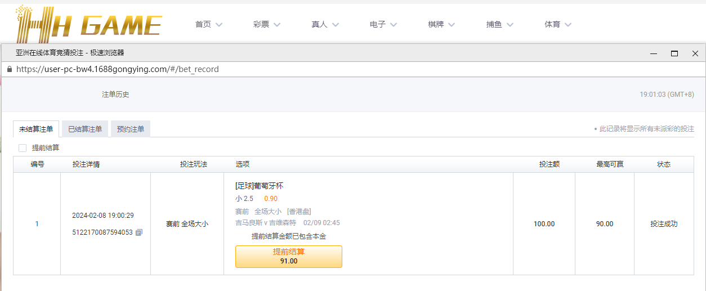Open the 真人 menu
The image size is (706, 291).
[319, 24]
